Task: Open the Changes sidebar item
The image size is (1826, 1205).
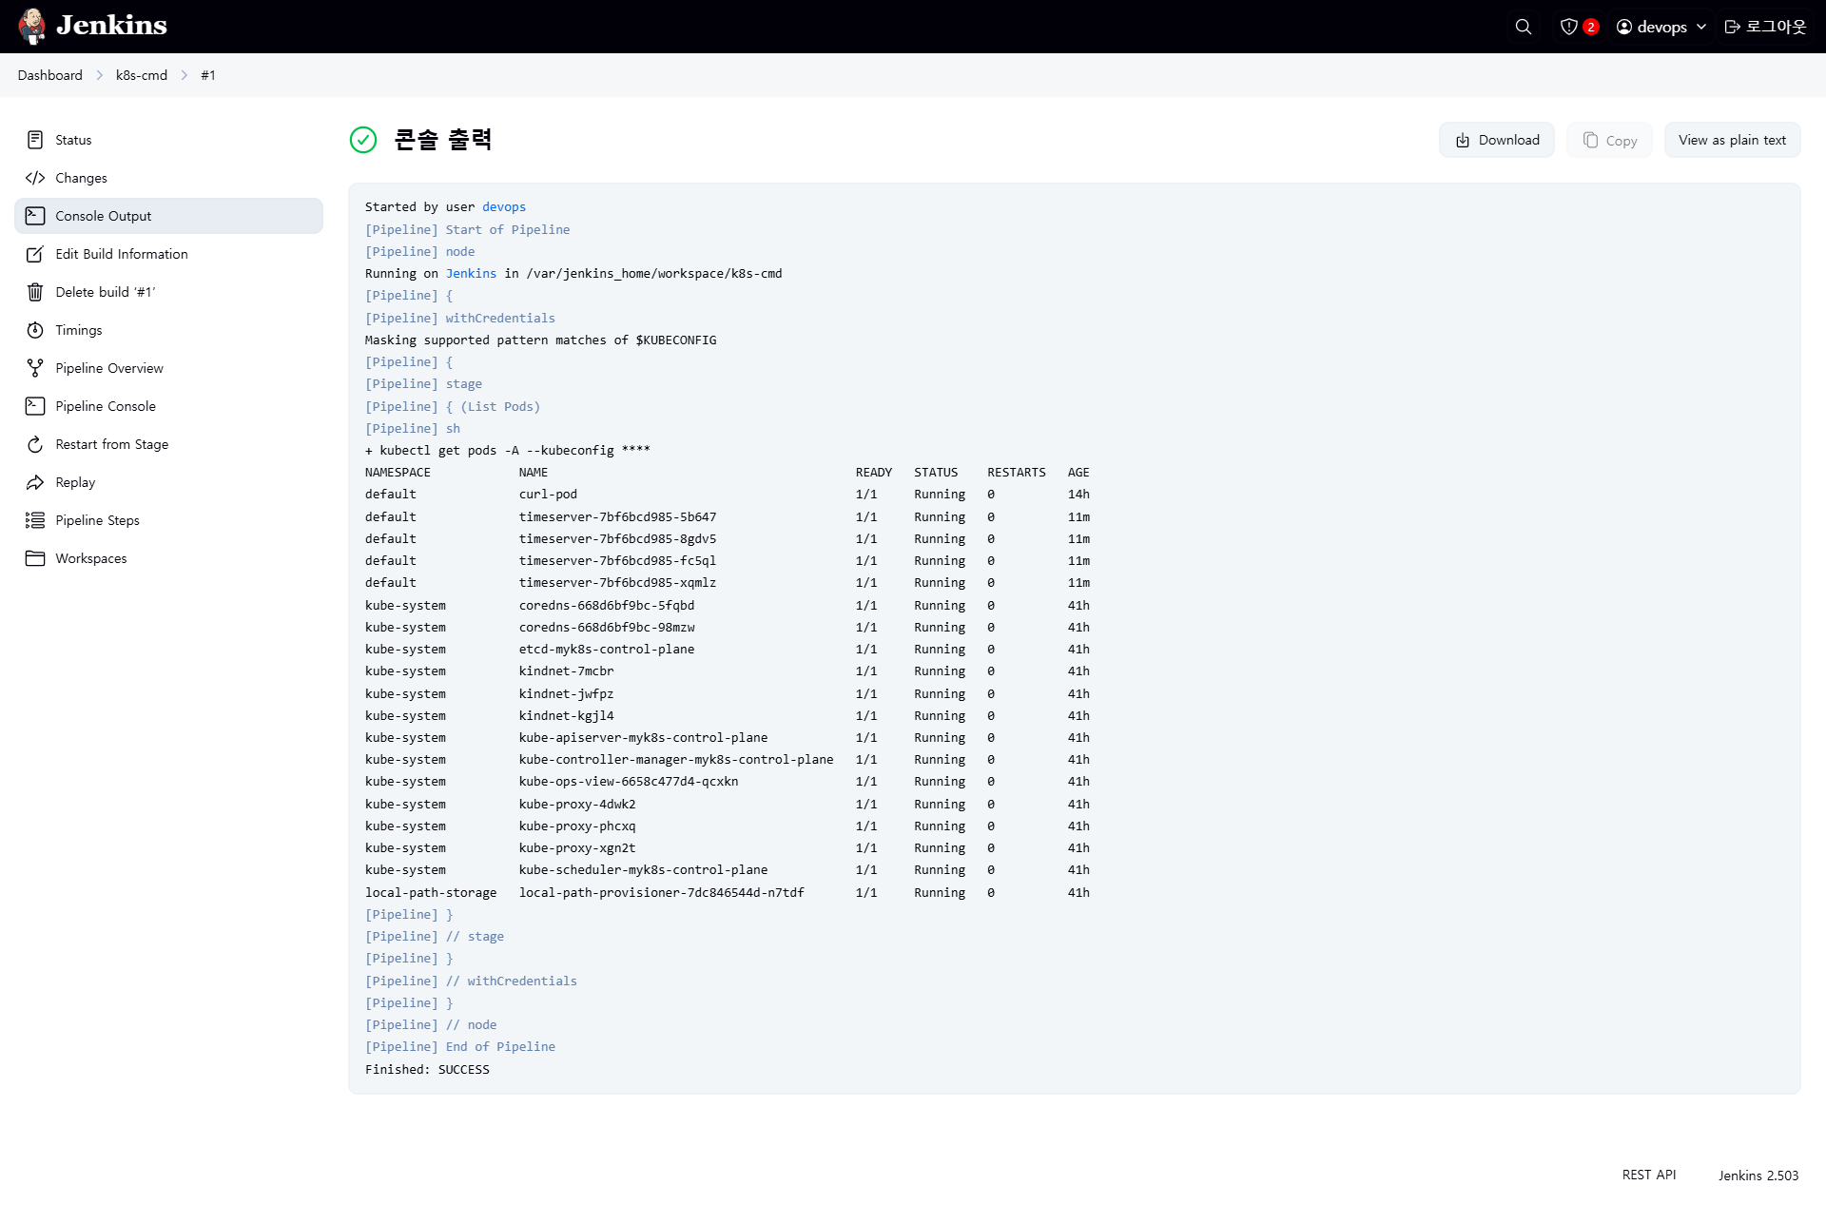Action: (81, 178)
